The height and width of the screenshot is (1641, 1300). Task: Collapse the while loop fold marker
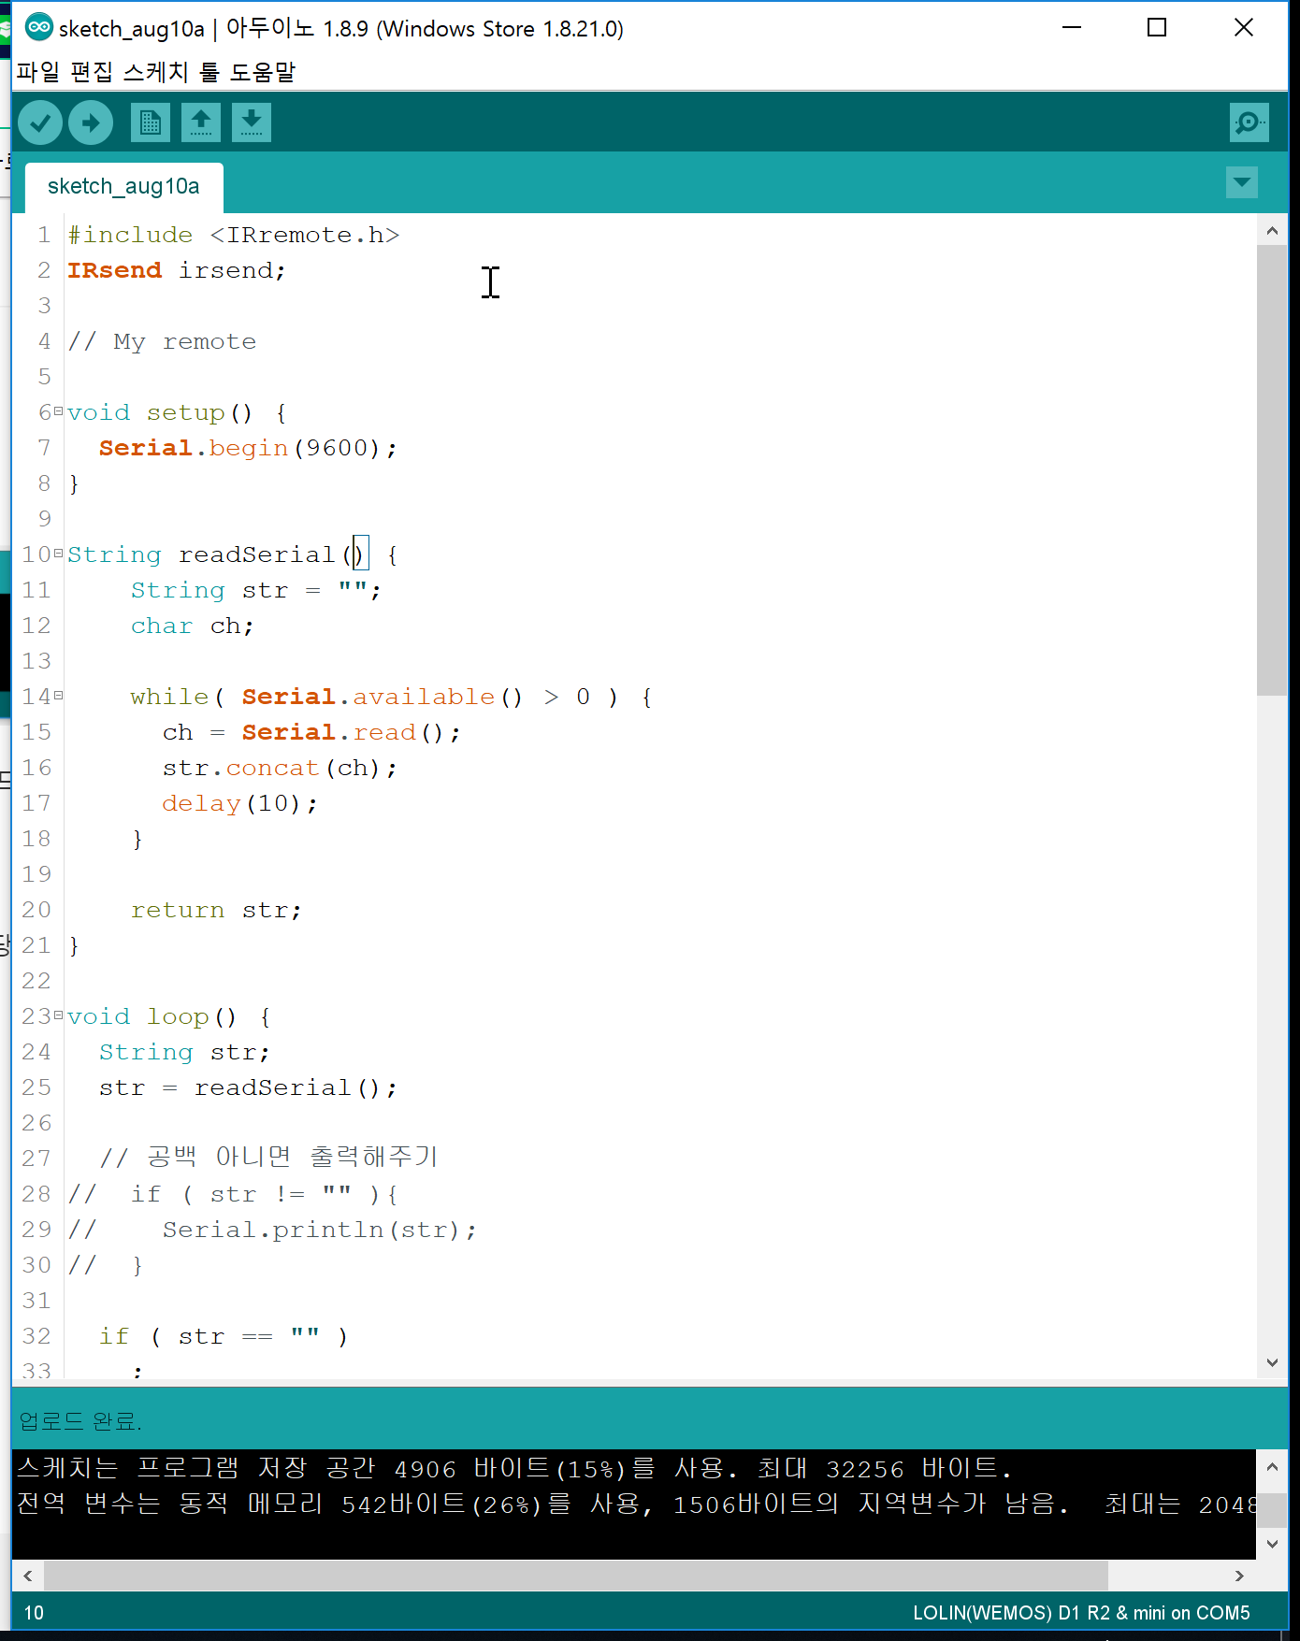click(x=59, y=696)
